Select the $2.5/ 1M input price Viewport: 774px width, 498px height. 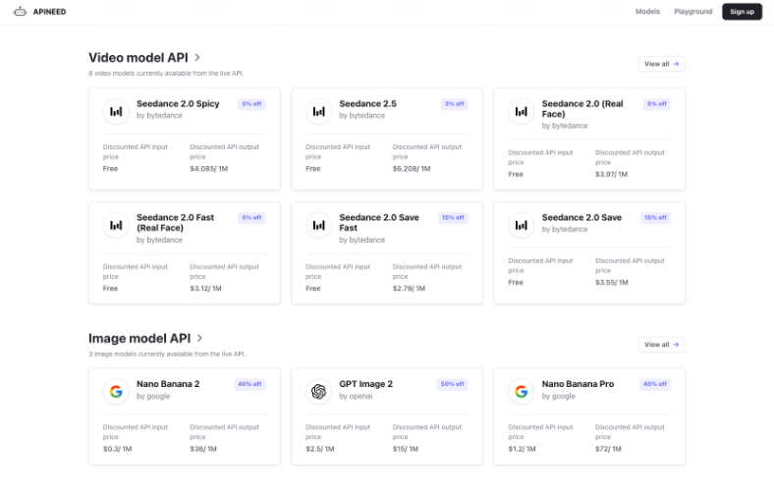(x=320, y=448)
